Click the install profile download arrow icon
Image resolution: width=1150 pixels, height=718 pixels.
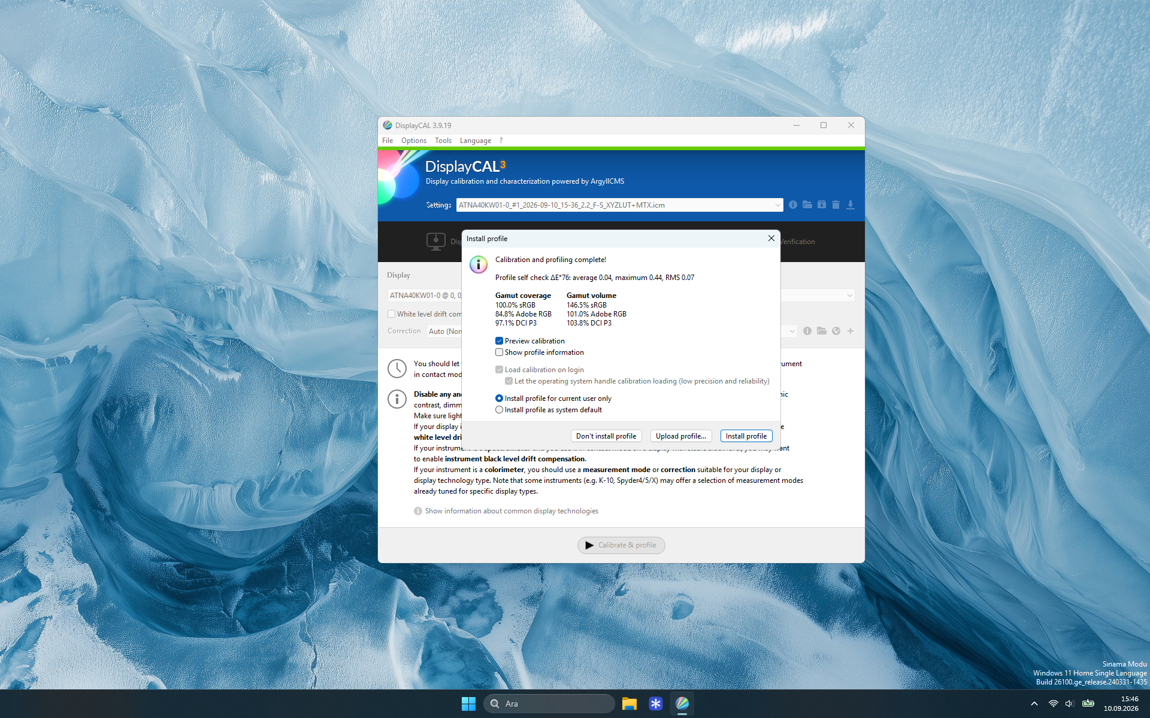(x=851, y=205)
